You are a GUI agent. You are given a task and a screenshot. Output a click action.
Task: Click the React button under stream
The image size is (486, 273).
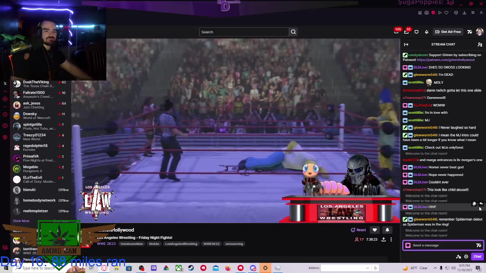tap(358, 230)
